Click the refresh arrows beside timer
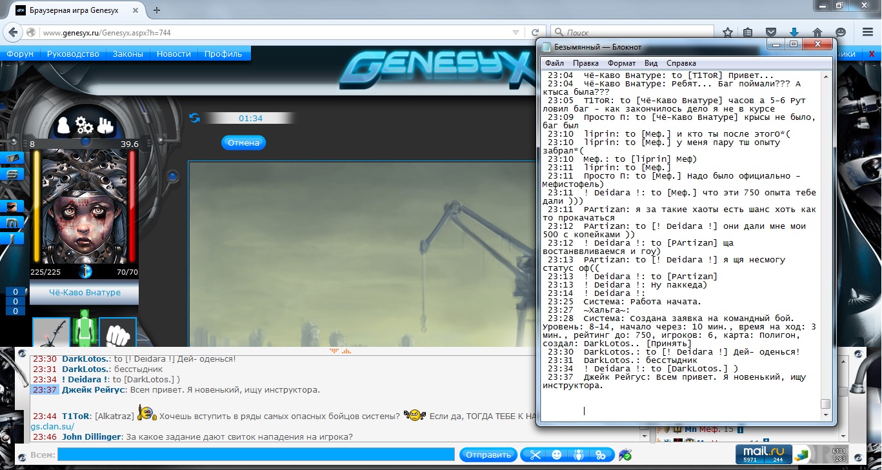The width and height of the screenshot is (882, 470). (194, 118)
